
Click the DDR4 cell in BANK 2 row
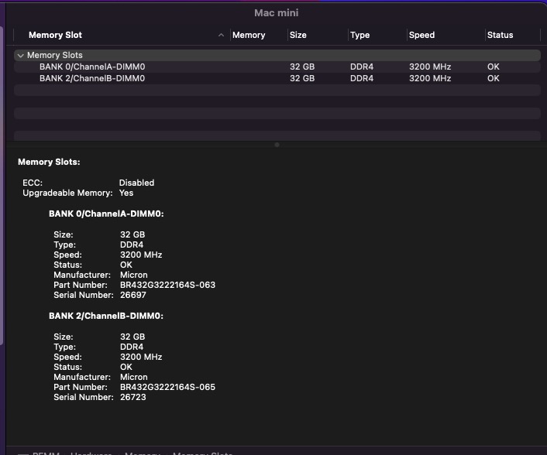tap(362, 78)
